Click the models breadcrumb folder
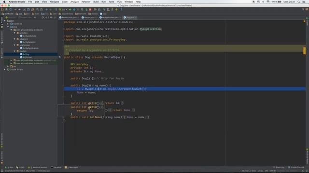309x173 pixels. tap(93, 14)
